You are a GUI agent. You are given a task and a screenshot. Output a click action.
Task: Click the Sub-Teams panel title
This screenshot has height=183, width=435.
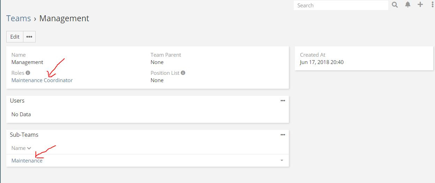24,135
